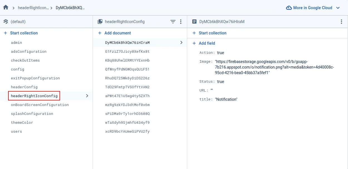Open the users collection
348x169 pixels.
16,132
